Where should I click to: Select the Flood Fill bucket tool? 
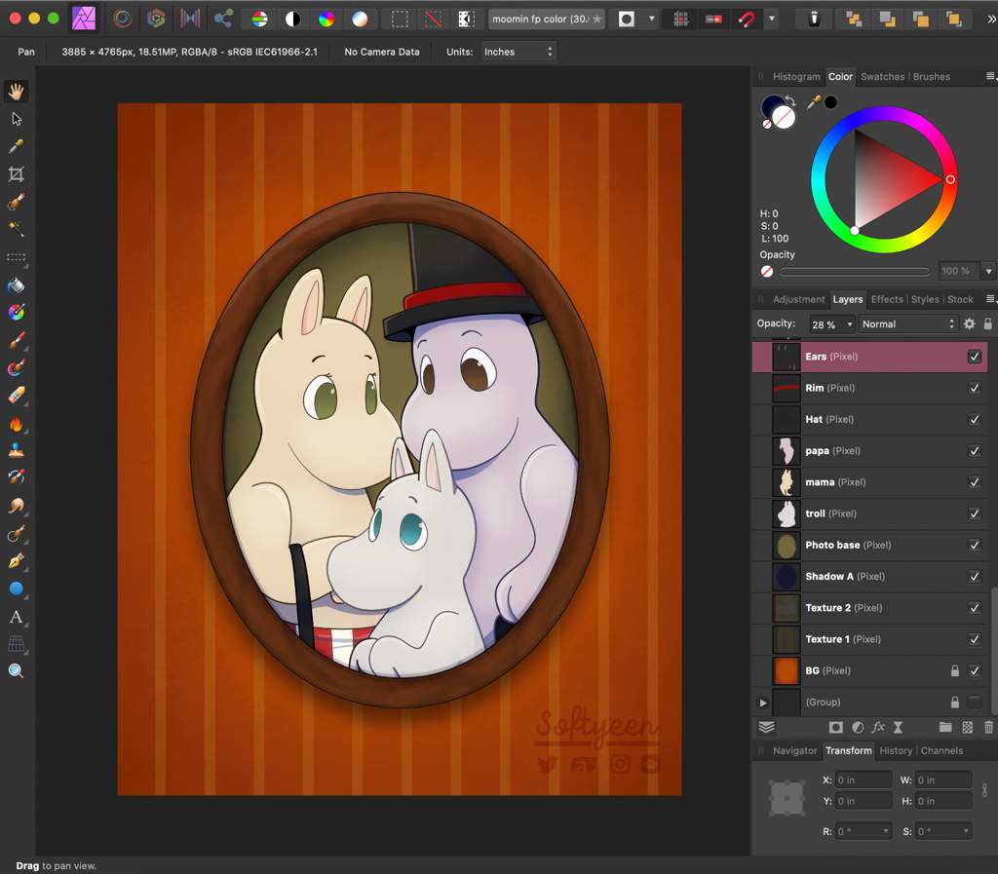pos(16,285)
